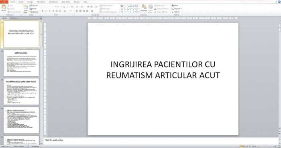Select the Isosceles Triangle shape

(122, 8)
